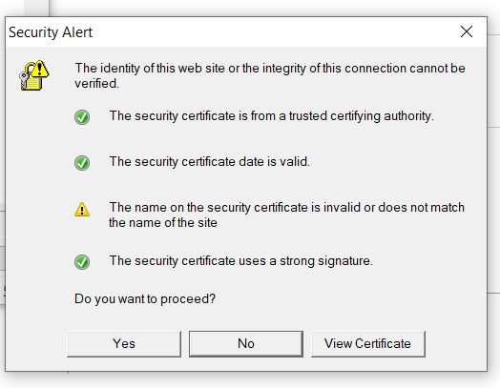
Task: Close the Security Alert dialog
Action: click(467, 31)
